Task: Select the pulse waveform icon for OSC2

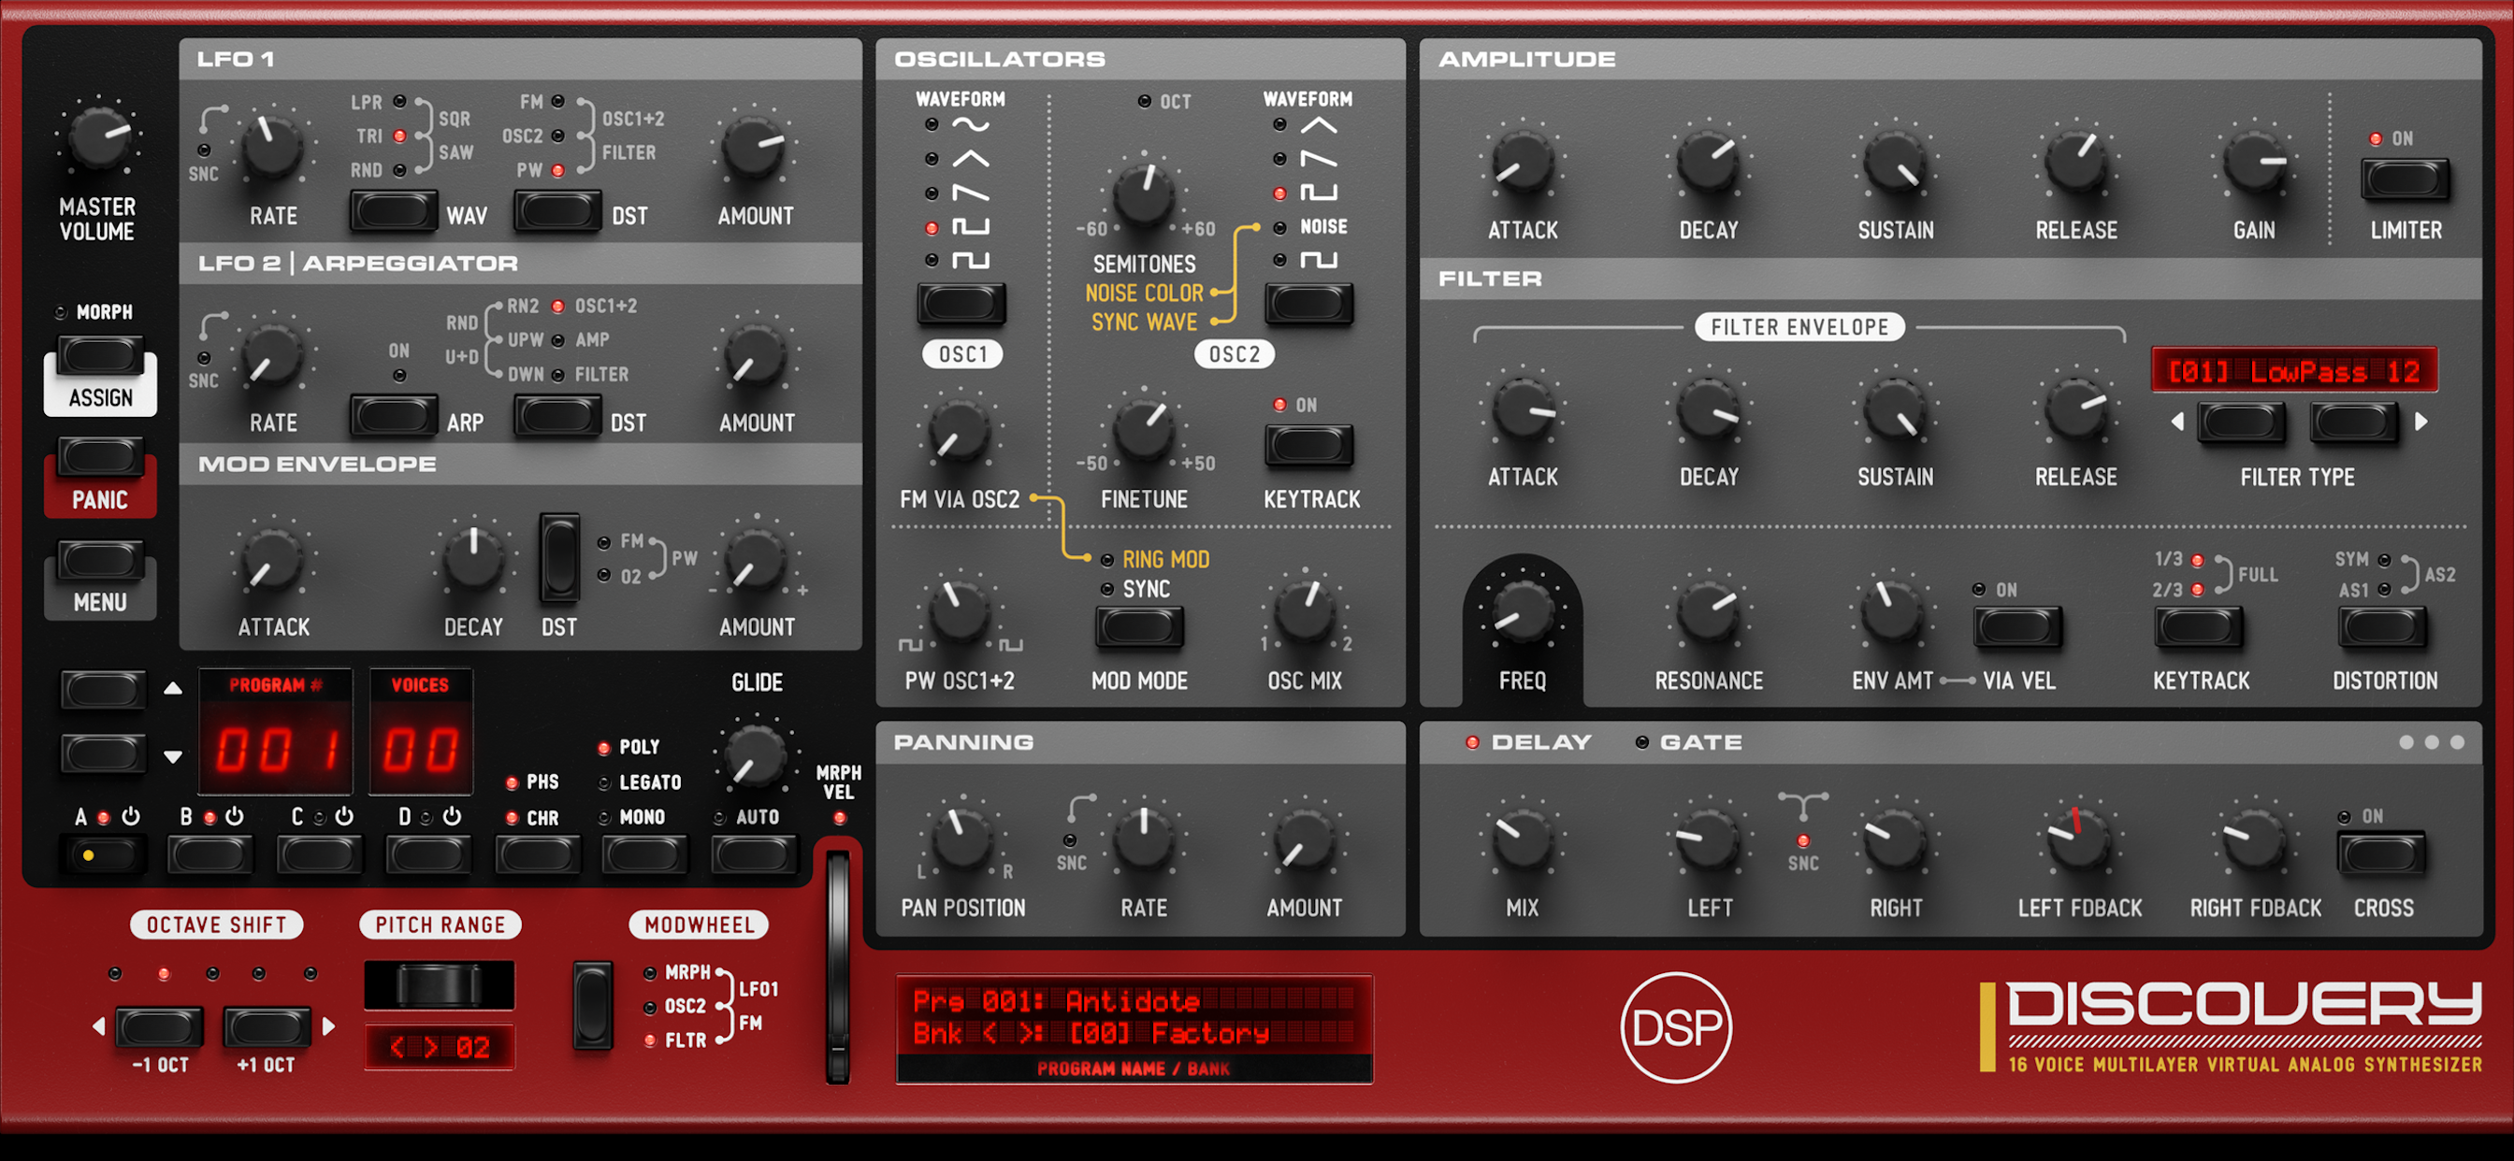Action: click(x=1319, y=193)
